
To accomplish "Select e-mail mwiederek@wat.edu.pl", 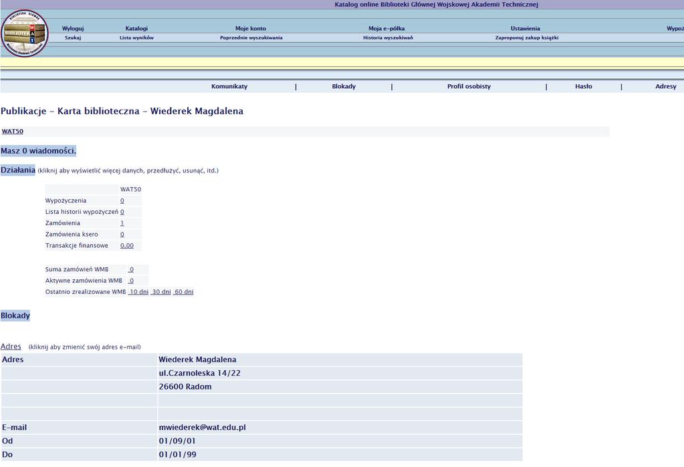I will click(203, 428).
